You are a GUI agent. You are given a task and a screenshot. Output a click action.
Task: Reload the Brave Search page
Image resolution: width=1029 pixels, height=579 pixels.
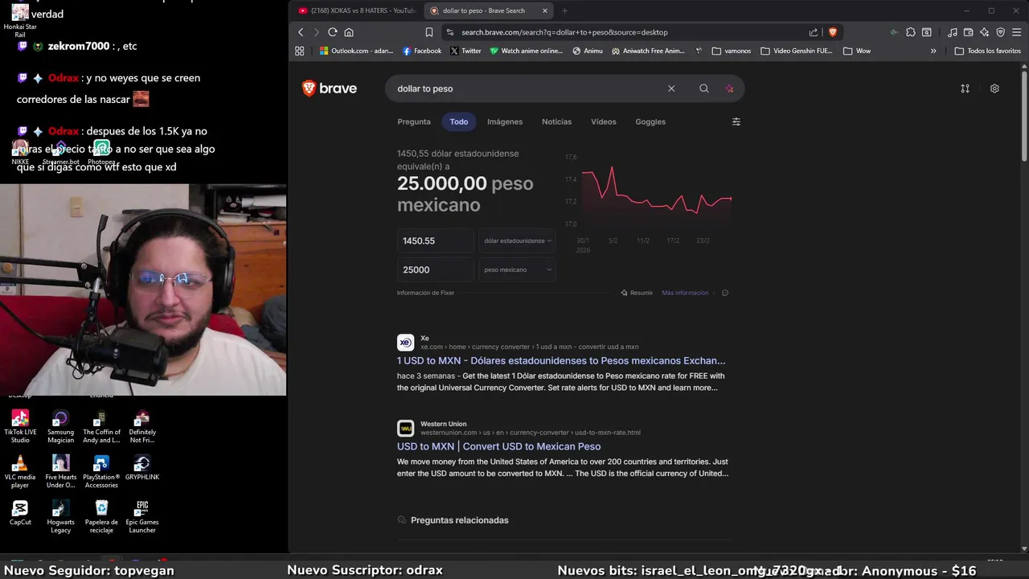(332, 32)
